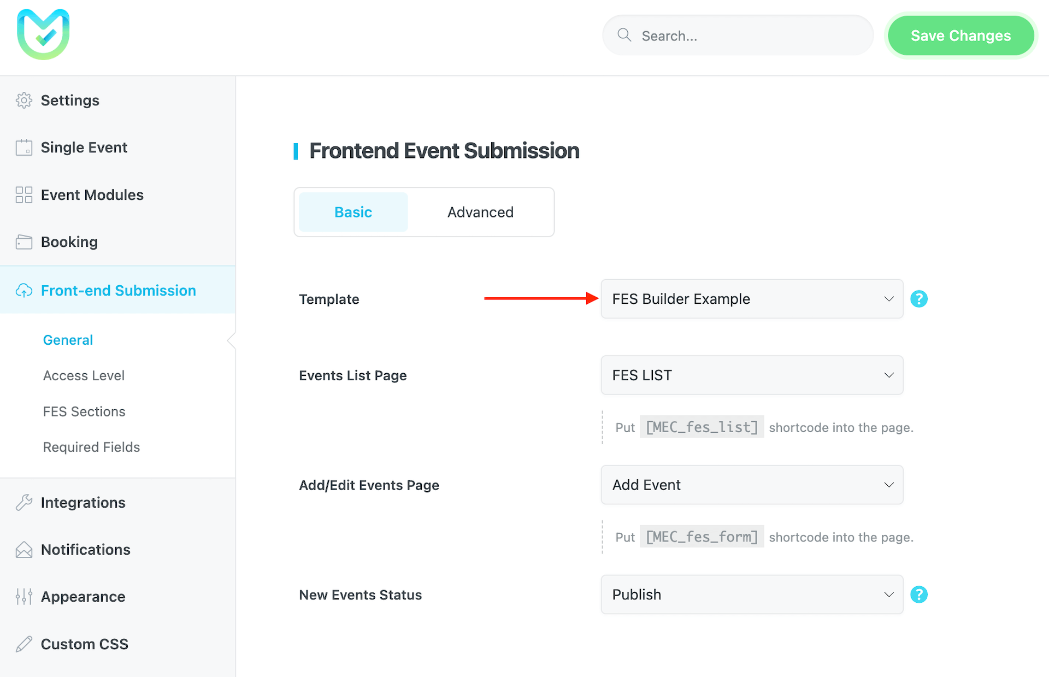Change the New Events Status dropdown
Screen dimensions: 1049x677
click(752, 594)
